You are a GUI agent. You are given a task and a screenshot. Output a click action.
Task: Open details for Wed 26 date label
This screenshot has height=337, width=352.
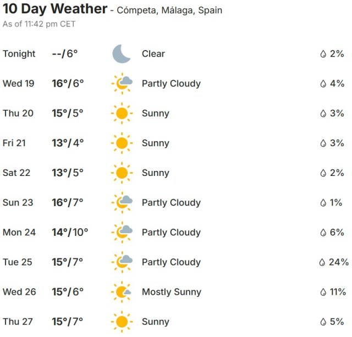pos(19,292)
